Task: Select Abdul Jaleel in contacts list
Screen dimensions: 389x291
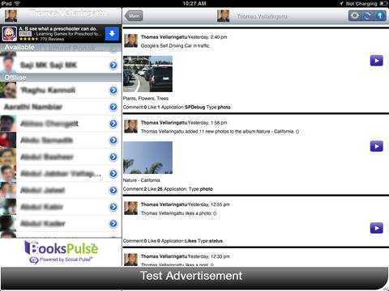Action: coord(61,190)
